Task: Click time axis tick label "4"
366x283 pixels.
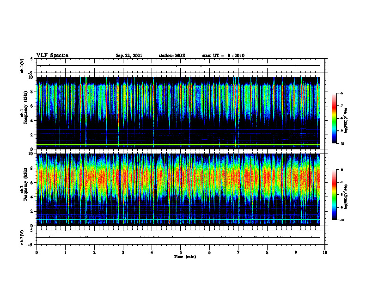Action: click(152, 252)
